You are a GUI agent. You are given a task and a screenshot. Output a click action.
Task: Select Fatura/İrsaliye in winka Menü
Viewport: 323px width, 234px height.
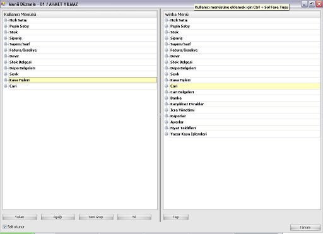184,50
